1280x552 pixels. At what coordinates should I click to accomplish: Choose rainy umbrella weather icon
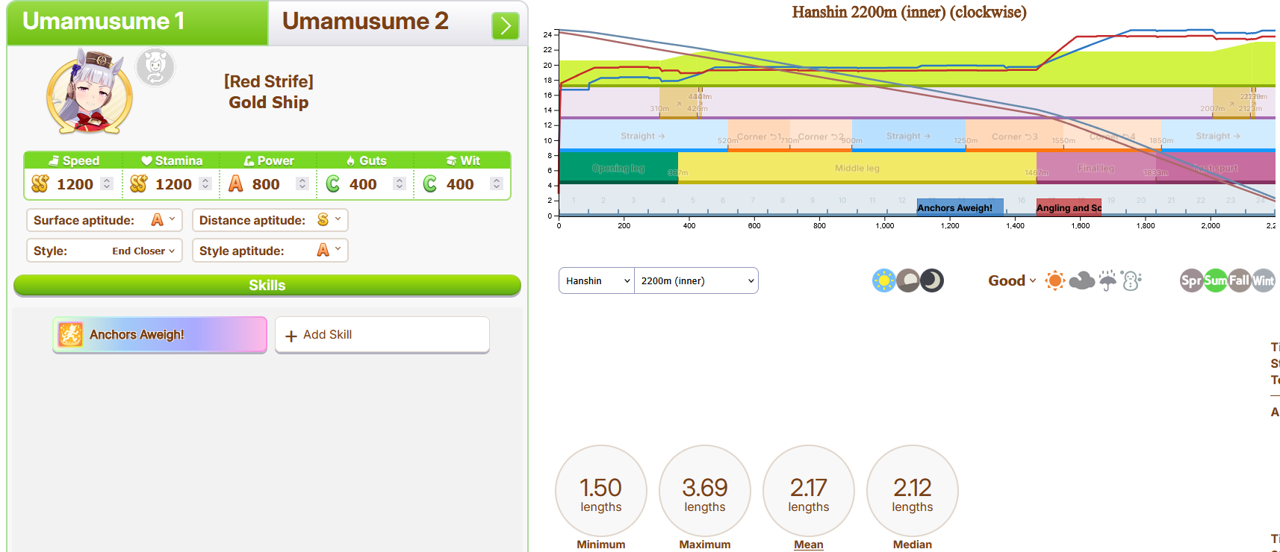point(1107,280)
